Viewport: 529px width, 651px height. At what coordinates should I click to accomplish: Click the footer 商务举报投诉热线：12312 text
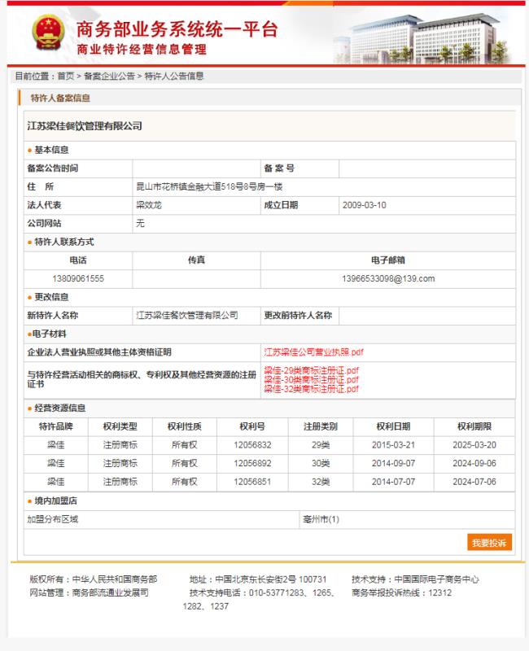[x=401, y=593]
